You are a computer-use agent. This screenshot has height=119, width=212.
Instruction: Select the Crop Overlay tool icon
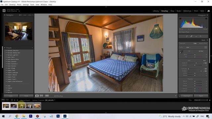coord(187,36)
